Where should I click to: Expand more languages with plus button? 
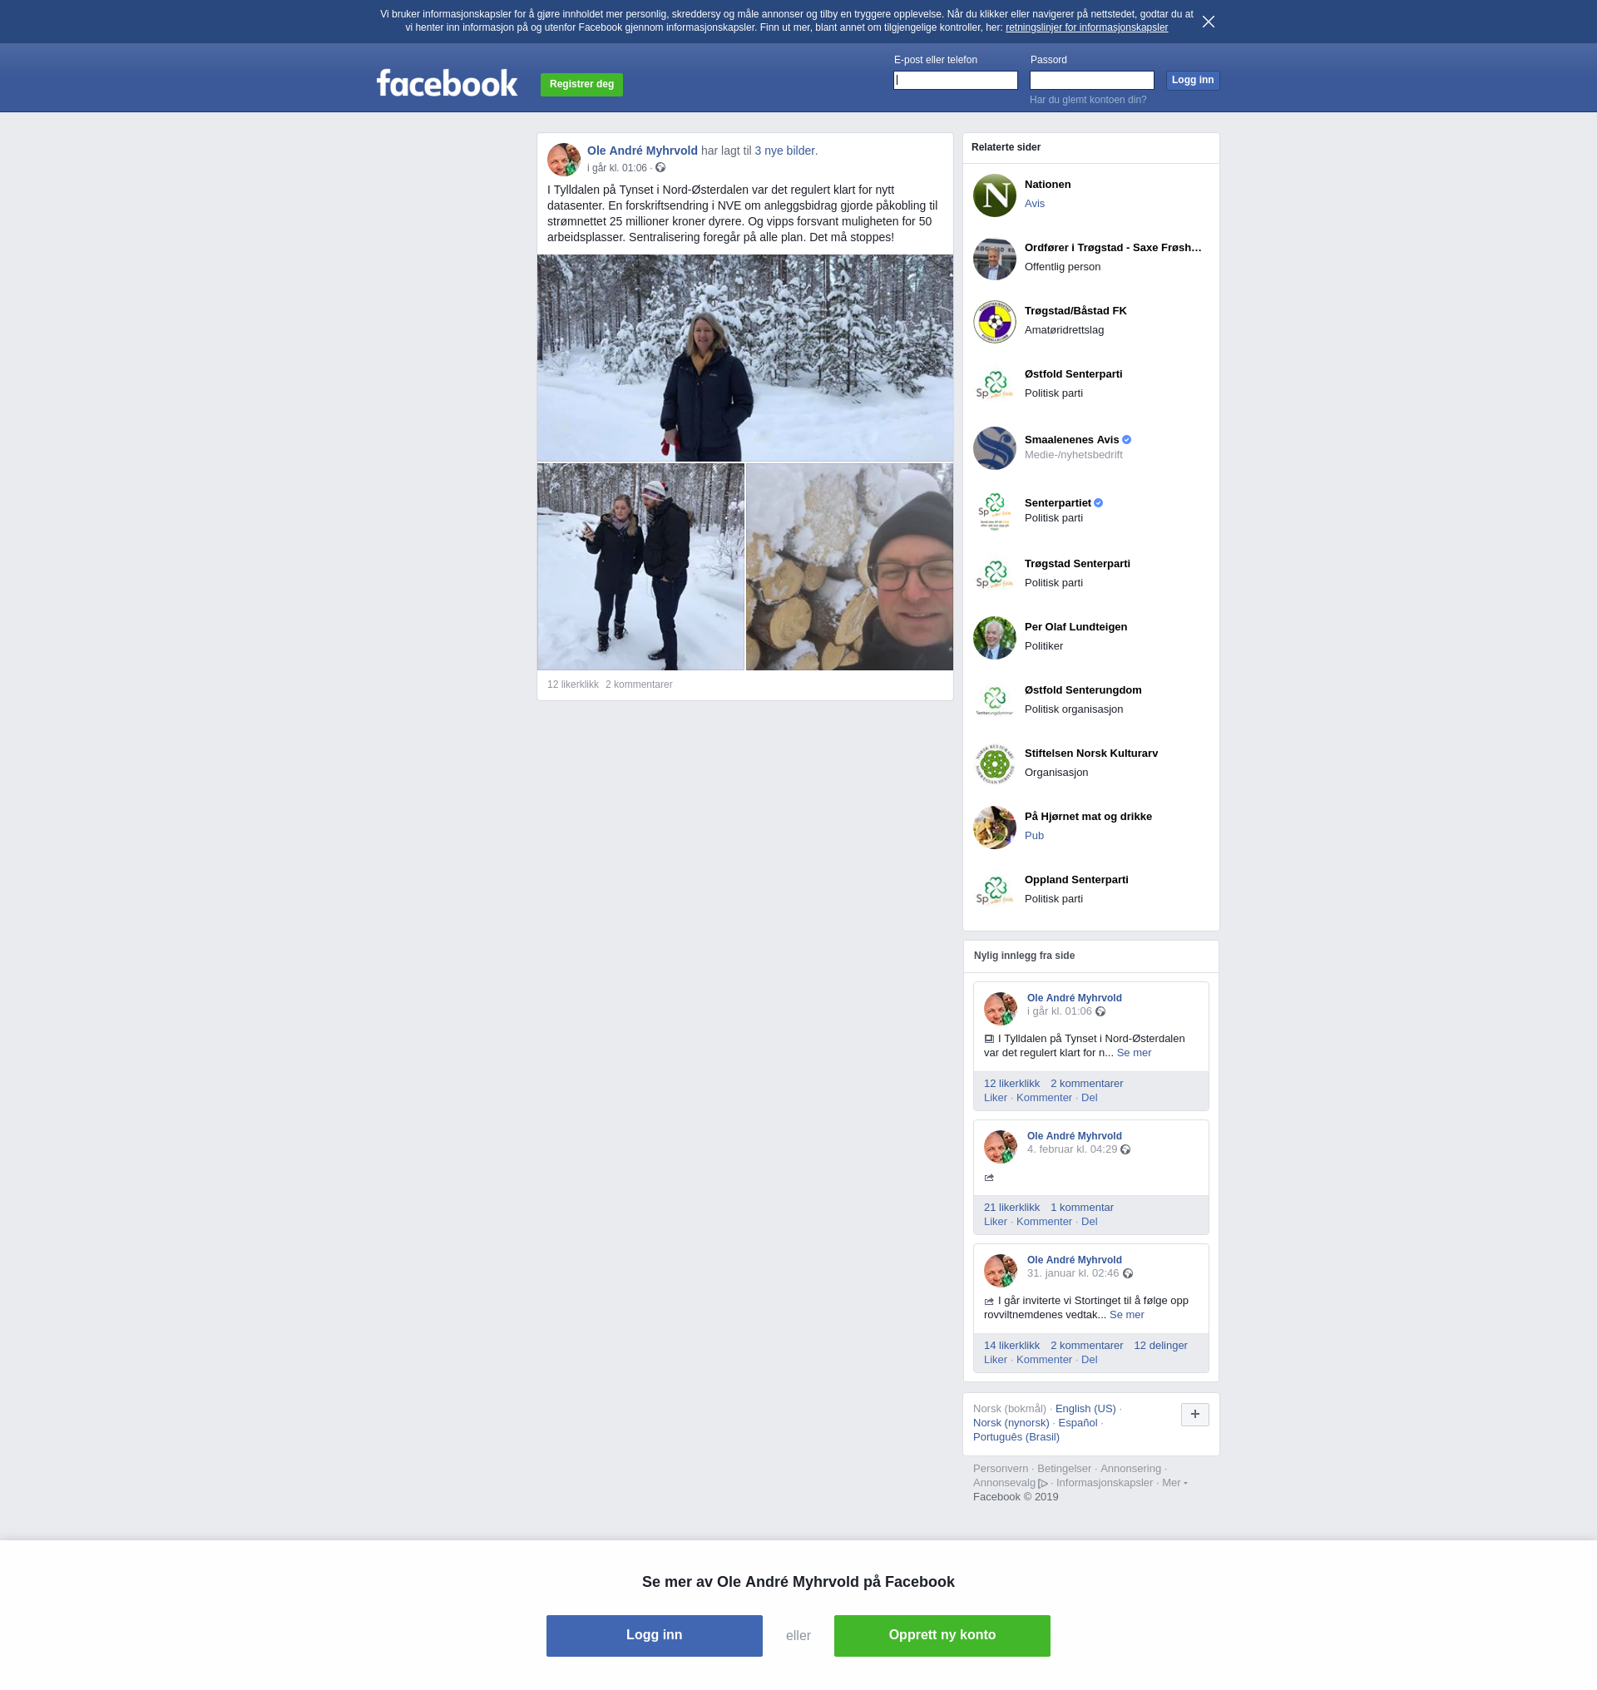[1194, 1414]
